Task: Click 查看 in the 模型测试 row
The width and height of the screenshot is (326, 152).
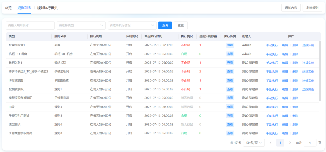Action: coord(230,124)
